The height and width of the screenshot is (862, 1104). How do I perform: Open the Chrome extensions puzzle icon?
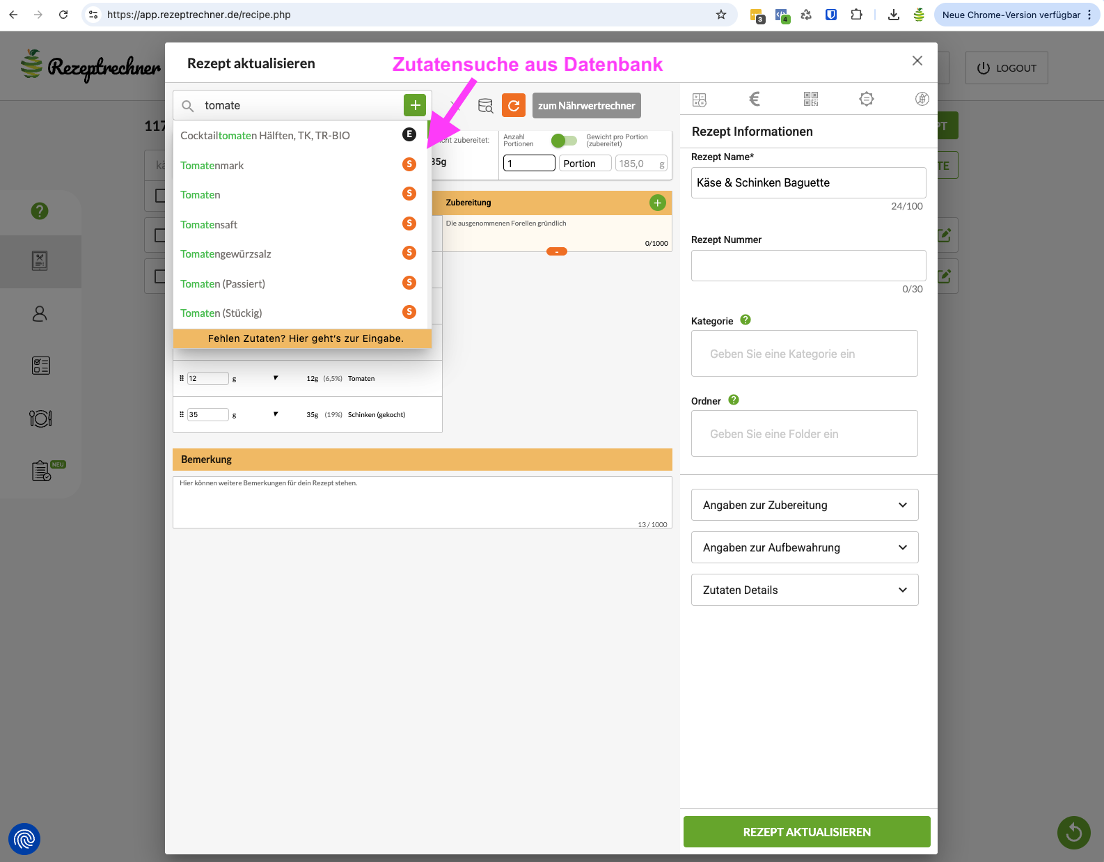pos(857,15)
